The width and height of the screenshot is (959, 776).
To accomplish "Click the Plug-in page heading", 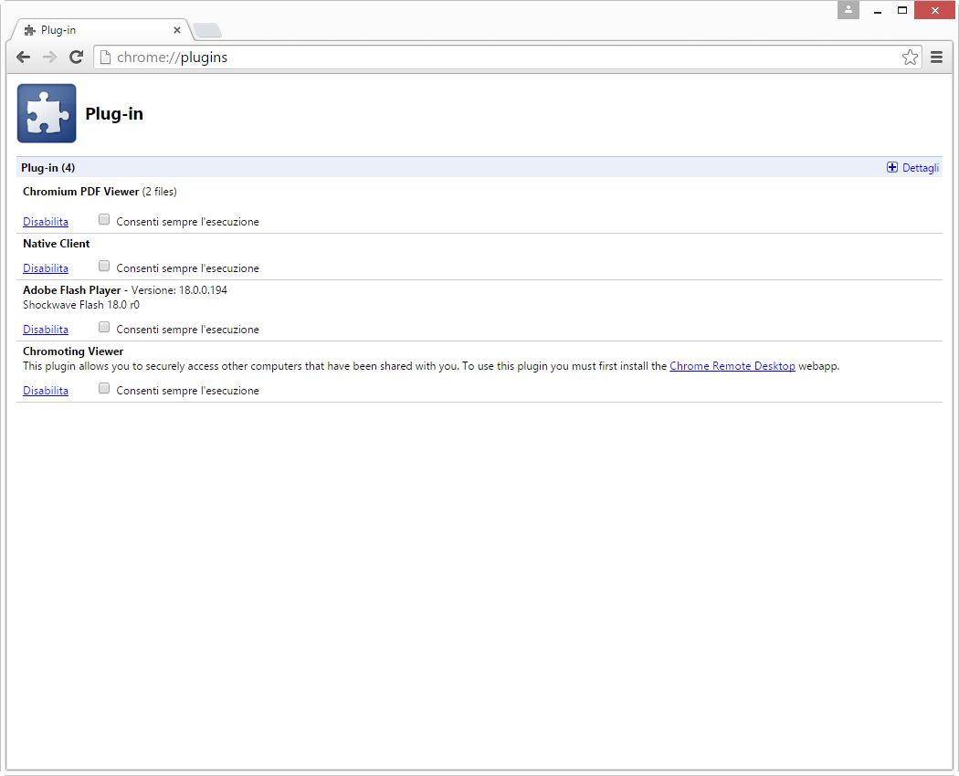I will coord(114,114).
